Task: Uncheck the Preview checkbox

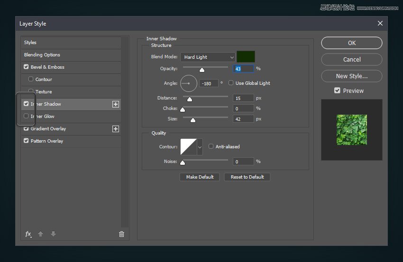Action: (x=337, y=90)
